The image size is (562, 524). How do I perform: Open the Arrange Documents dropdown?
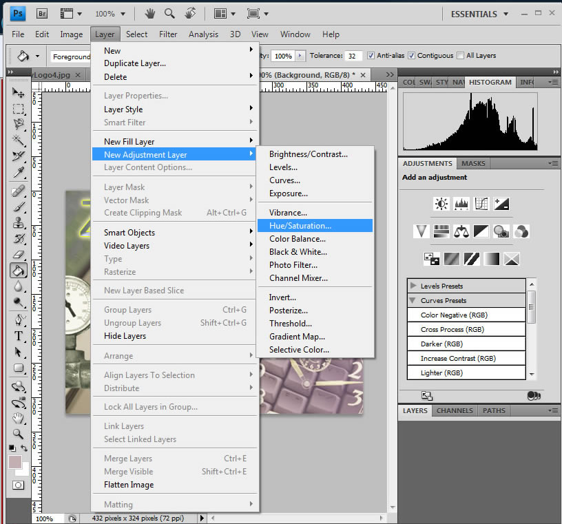click(225, 14)
